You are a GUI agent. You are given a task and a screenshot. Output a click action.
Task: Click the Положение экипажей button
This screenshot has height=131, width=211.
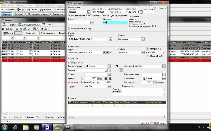pyautogui.click(x=38, y=14)
